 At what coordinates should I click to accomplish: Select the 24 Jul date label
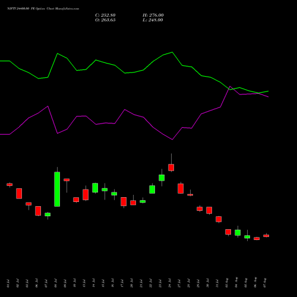pyautogui.click(x=170, y=283)
